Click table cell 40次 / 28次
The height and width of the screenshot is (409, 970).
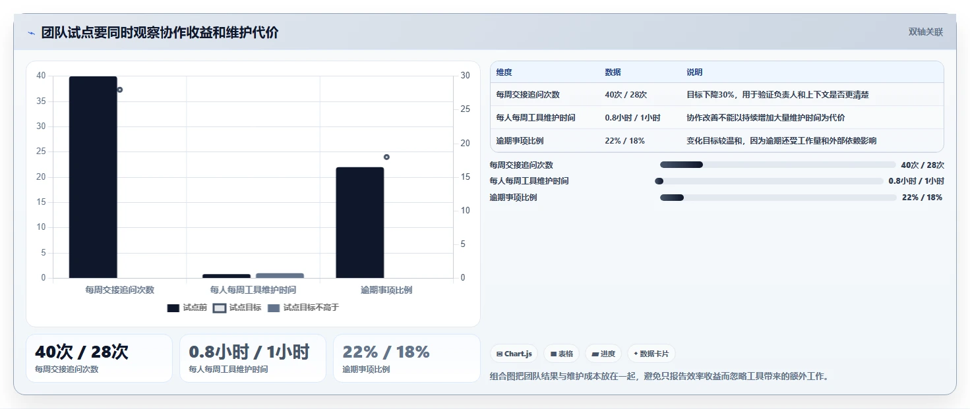626,95
